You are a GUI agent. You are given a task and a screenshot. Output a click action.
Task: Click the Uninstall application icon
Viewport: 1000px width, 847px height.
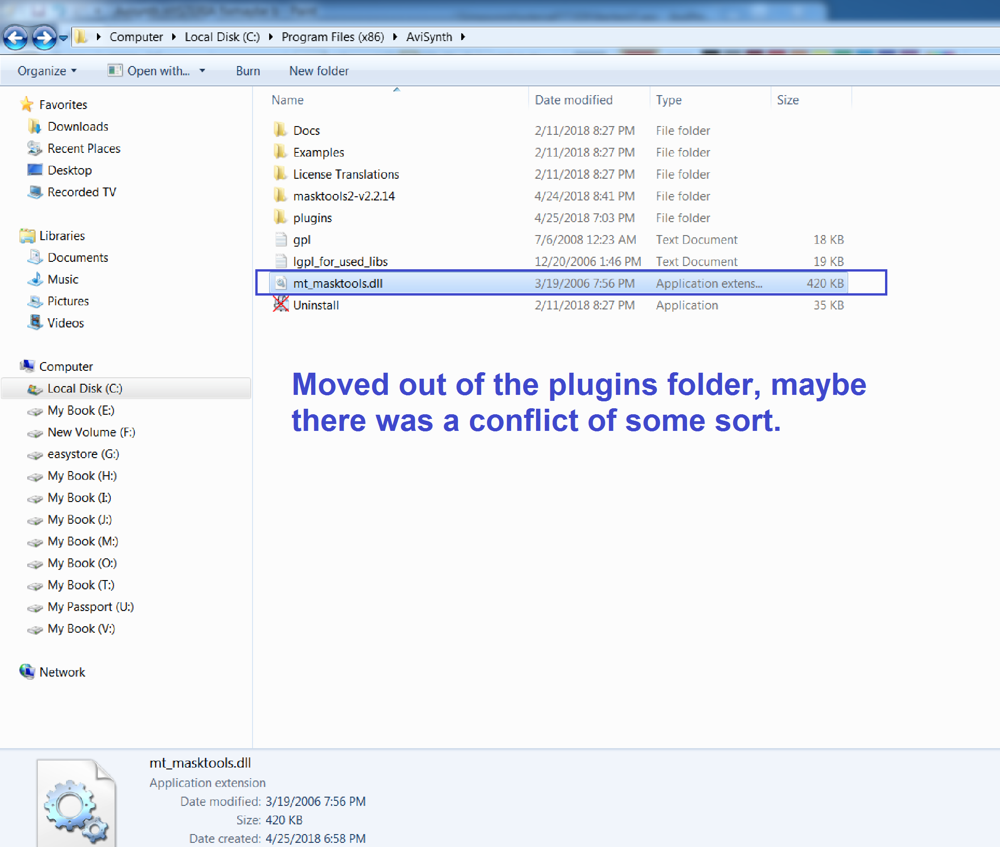(x=280, y=305)
